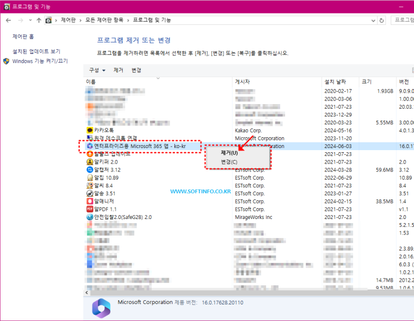Image resolution: width=414 pixels, height=321 pixels.
Task: Click the 알집 10.89 program icon
Action: click(x=91, y=178)
